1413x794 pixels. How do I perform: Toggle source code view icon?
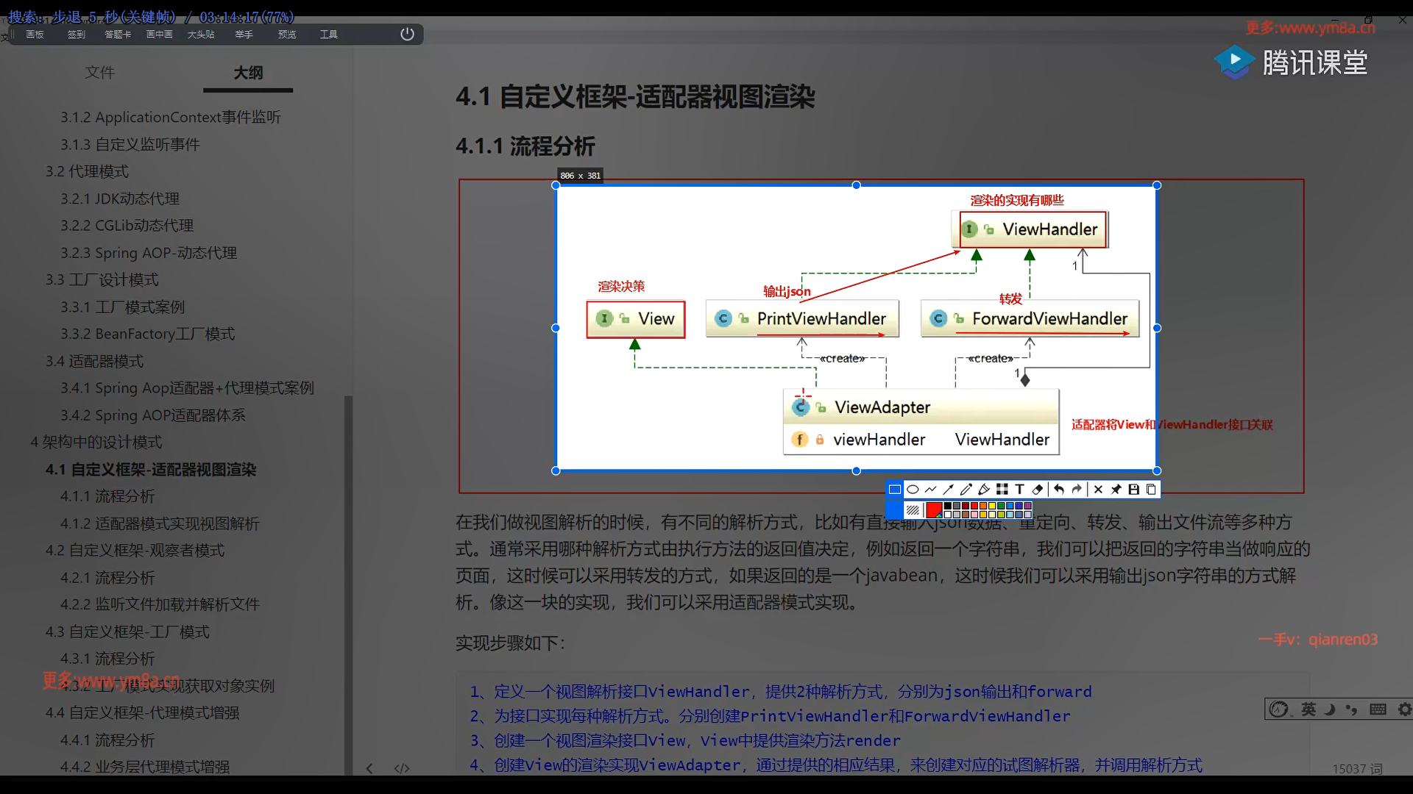(x=402, y=768)
